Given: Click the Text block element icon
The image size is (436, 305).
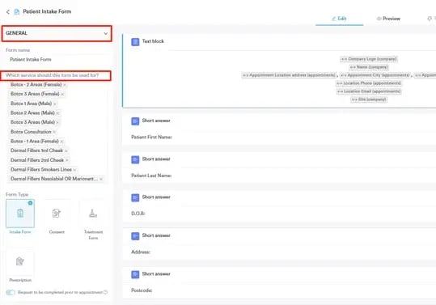Looking at the screenshot, I should [x=135, y=42].
